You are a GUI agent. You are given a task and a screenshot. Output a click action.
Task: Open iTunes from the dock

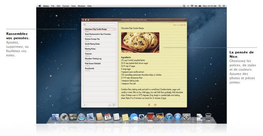click(x=169, y=117)
